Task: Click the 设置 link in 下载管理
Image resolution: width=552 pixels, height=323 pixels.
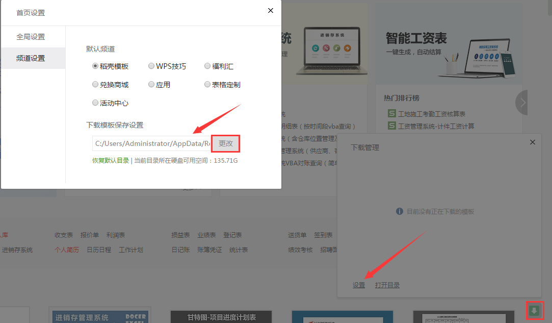Action: pyautogui.click(x=359, y=285)
